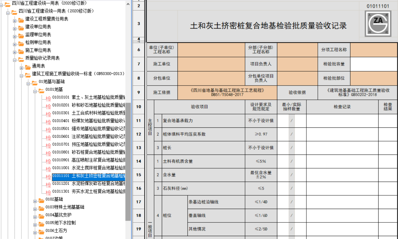Click the 检 icon of 01010701 预压地基
Screen dimensions: 398x239
48,145
